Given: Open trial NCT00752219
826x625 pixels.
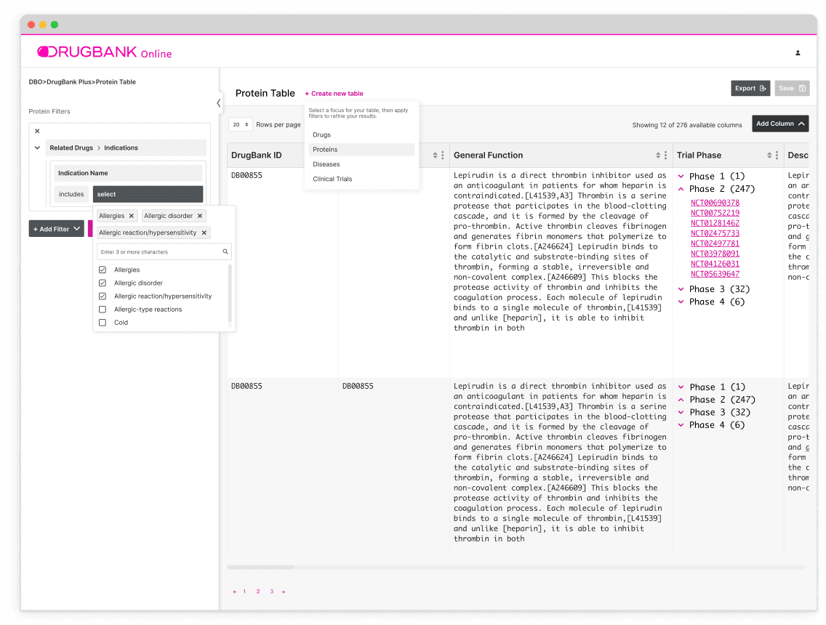Looking at the screenshot, I should tap(715, 213).
